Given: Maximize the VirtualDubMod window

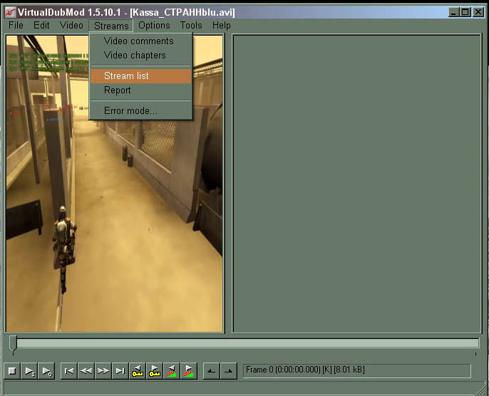Looking at the screenshot, I should tap(465, 12).
